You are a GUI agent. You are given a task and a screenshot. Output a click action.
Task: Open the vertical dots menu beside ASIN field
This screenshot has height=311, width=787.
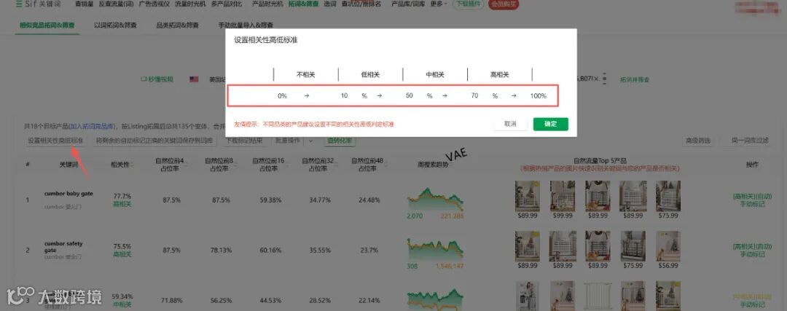click(x=604, y=79)
